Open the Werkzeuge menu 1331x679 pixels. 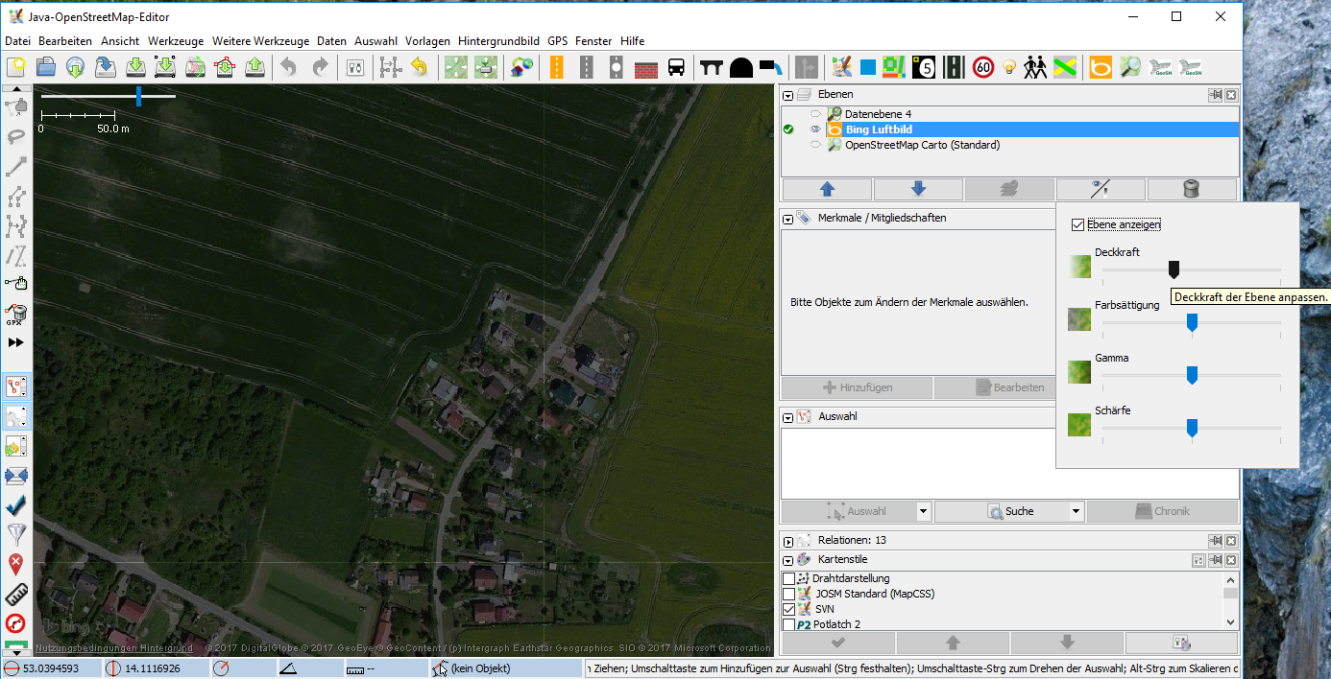coord(176,41)
